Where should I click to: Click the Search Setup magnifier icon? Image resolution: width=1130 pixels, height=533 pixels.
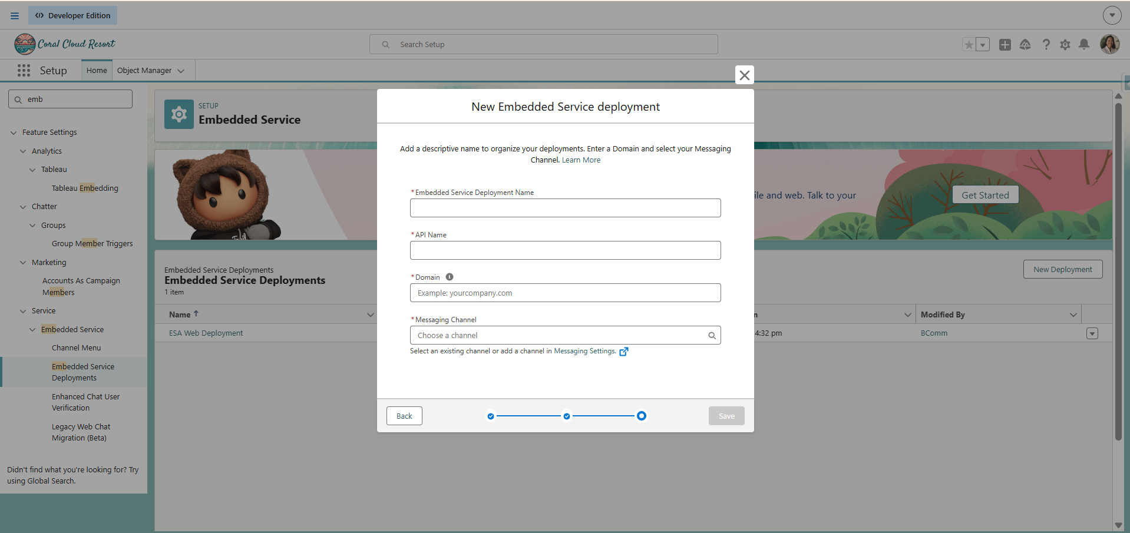[386, 45]
